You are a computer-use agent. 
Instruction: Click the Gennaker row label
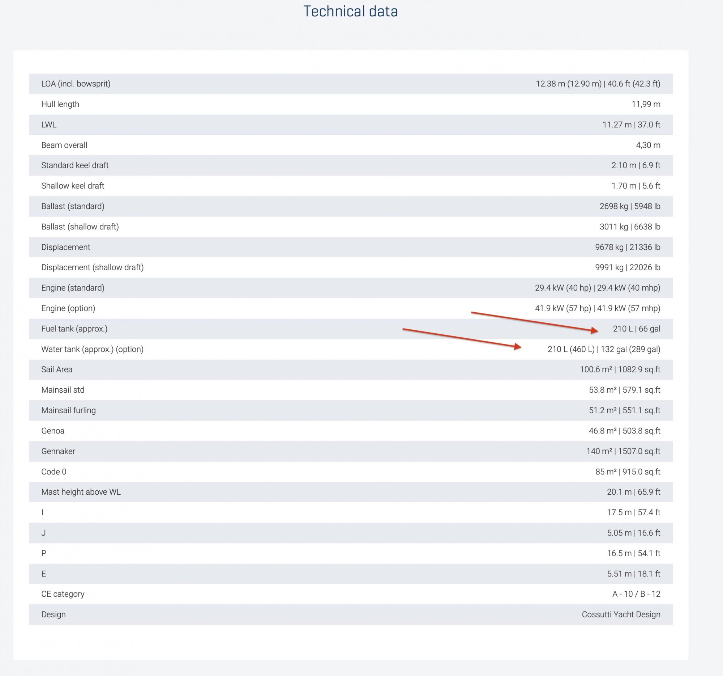(x=58, y=451)
